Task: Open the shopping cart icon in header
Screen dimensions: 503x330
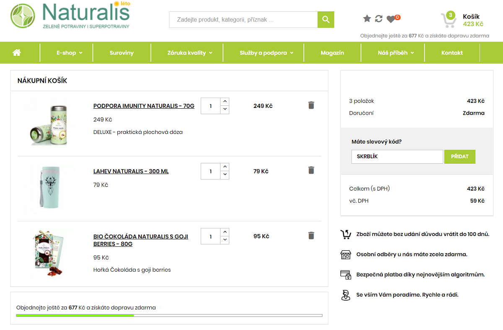Action: click(449, 20)
